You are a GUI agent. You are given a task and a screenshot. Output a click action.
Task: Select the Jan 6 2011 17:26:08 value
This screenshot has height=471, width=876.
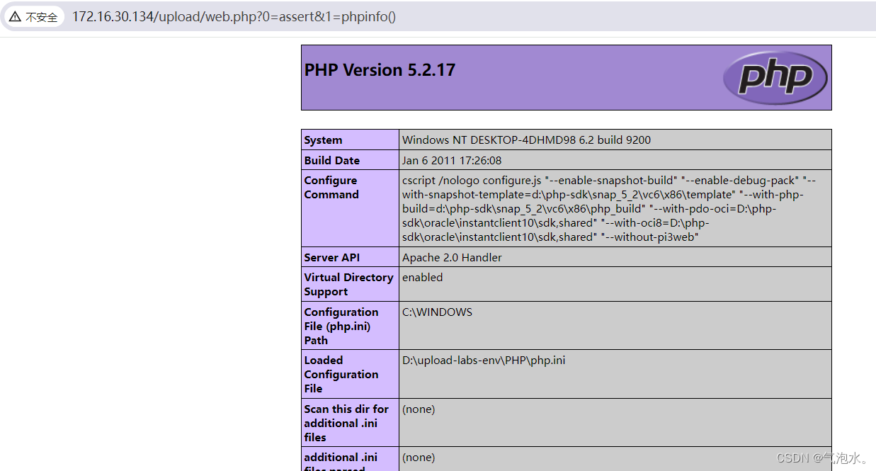[x=452, y=161]
